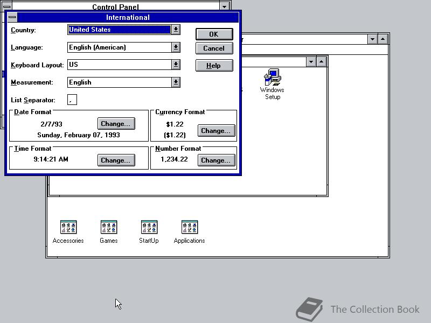
Task: Click the Control Panel title bar
Action: (115, 6)
